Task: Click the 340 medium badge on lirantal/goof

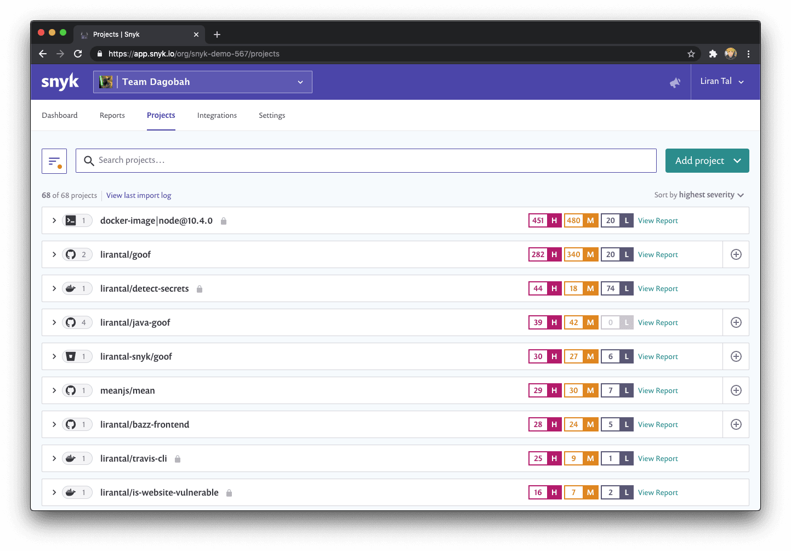Action: 581,254
